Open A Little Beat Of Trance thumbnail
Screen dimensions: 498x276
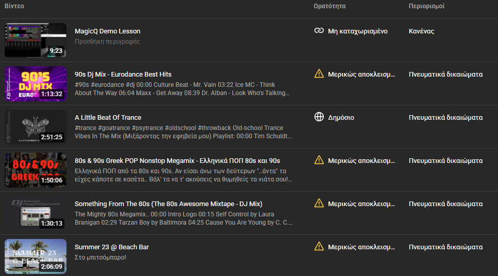point(36,126)
